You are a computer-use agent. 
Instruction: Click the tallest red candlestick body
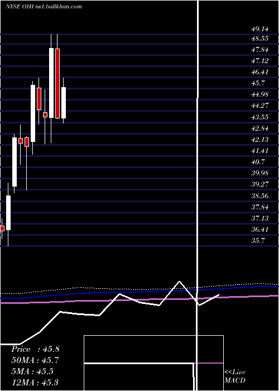pyautogui.click(x=57, y=83)
